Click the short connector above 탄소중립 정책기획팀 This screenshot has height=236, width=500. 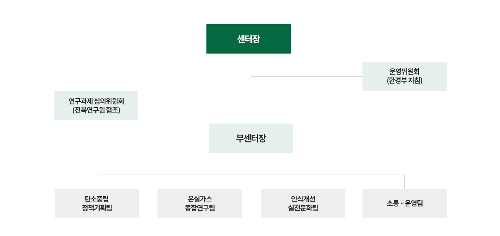97,182
